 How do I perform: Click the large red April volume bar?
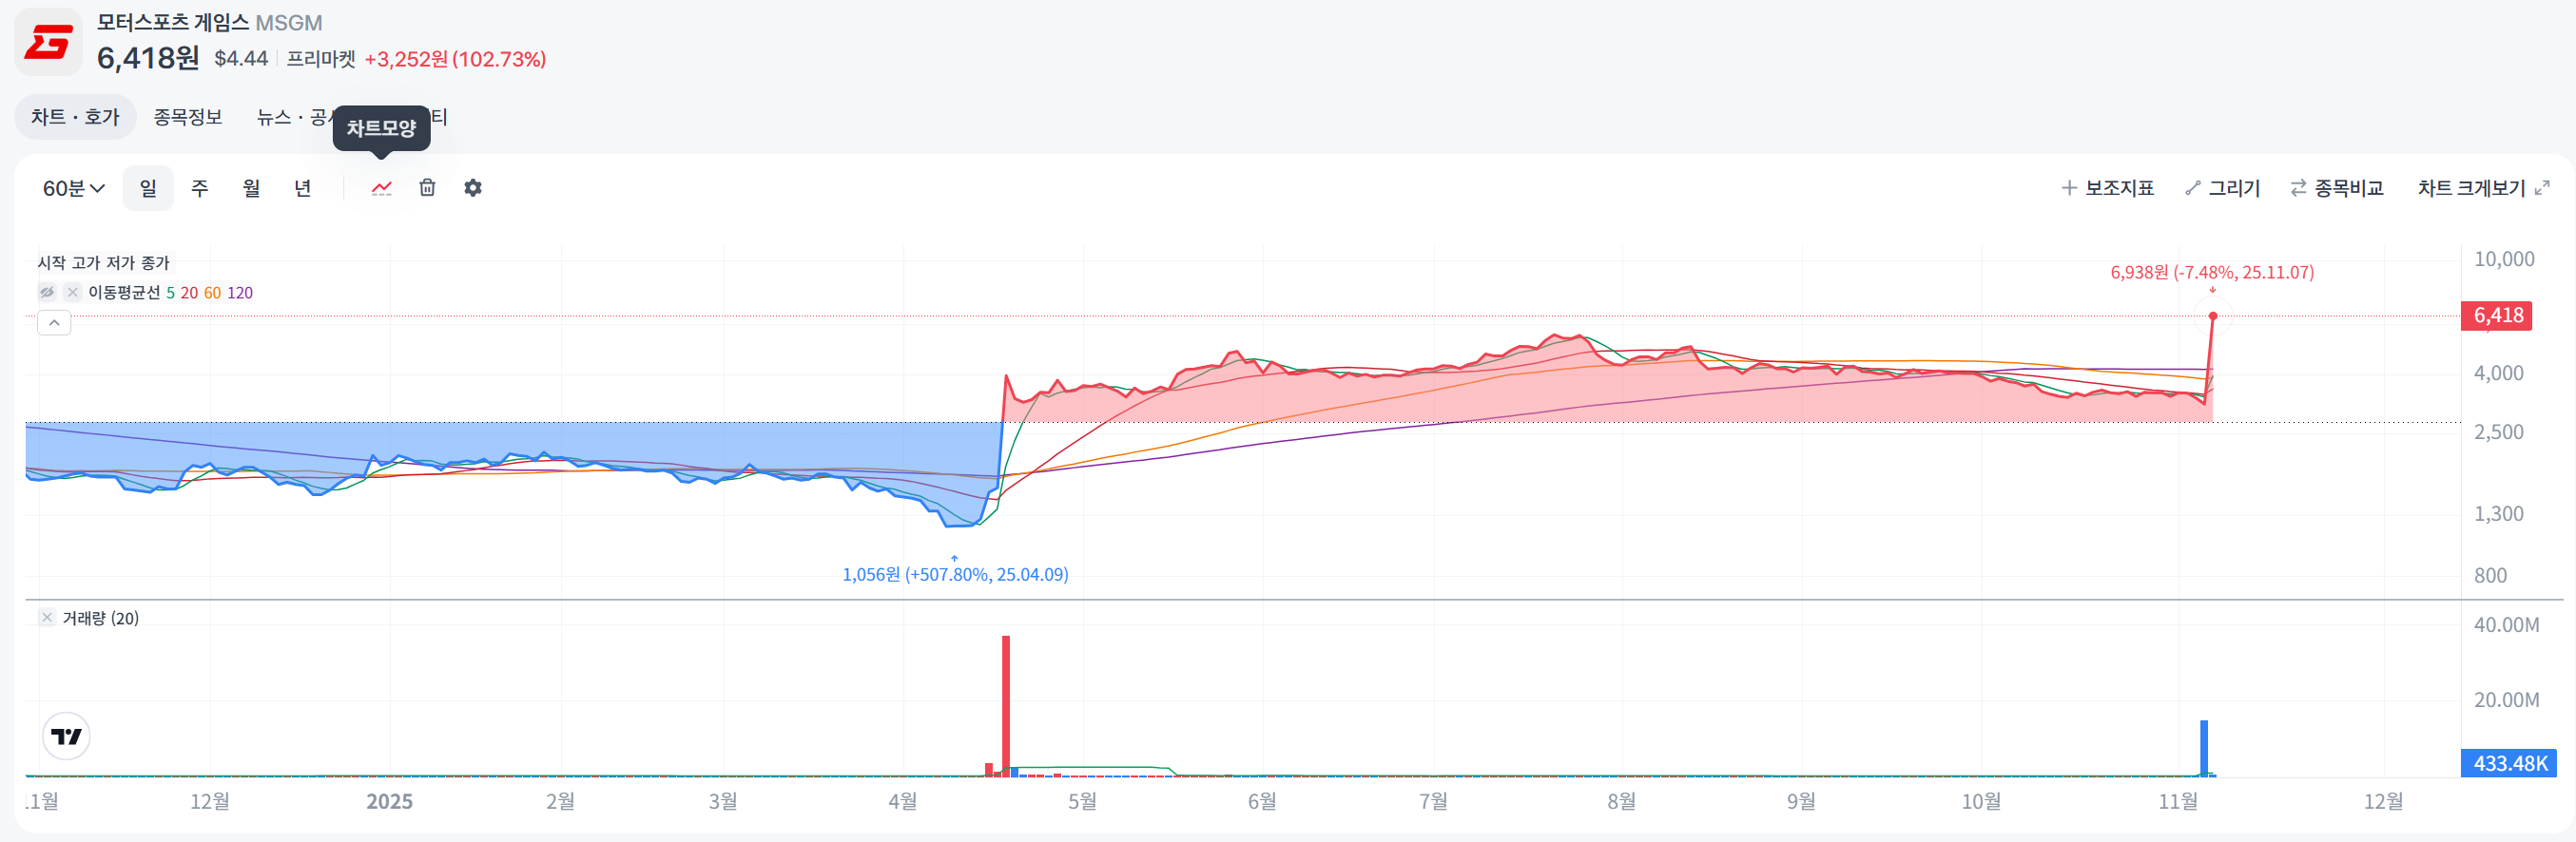coord(1006,705)
